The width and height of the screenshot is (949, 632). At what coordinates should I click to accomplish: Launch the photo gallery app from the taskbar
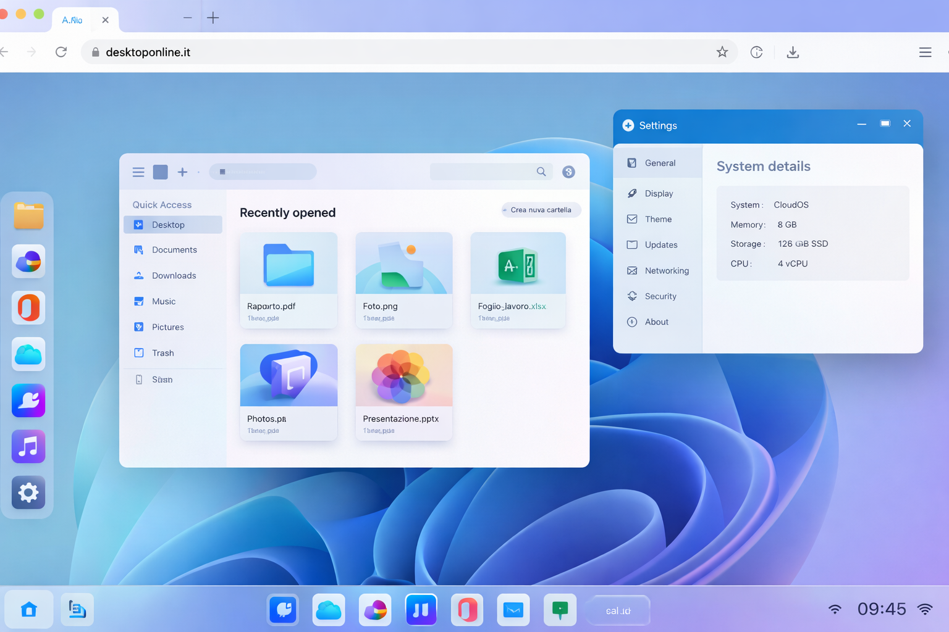point(375,610)
